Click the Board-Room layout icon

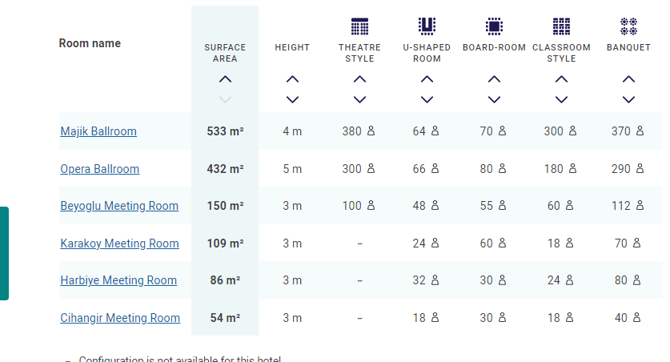pos(494,26)
